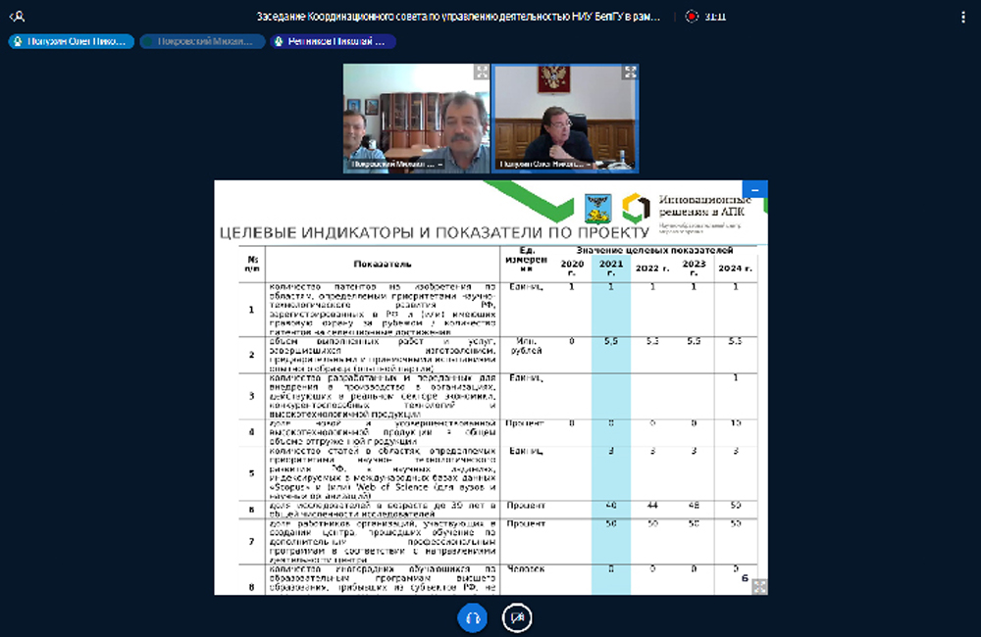This screenshot has height=637, width=981.
Task: Click the recording timer 31:11
Action: (x=715, y=17)
